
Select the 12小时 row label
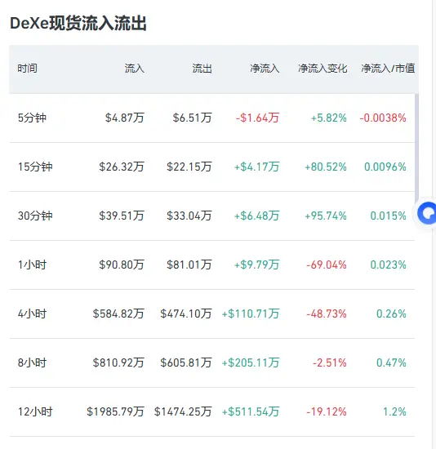tap(35, 411)
